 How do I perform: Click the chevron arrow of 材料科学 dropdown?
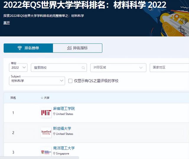click(x=62, y=81)
